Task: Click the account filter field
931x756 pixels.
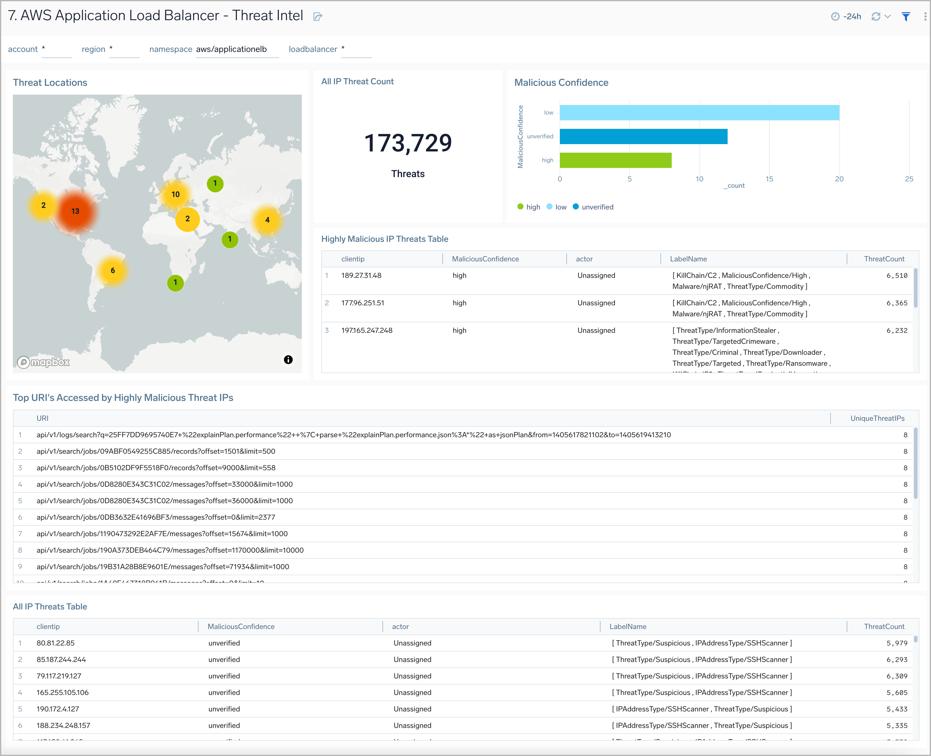Action: (x=57, y=49)
